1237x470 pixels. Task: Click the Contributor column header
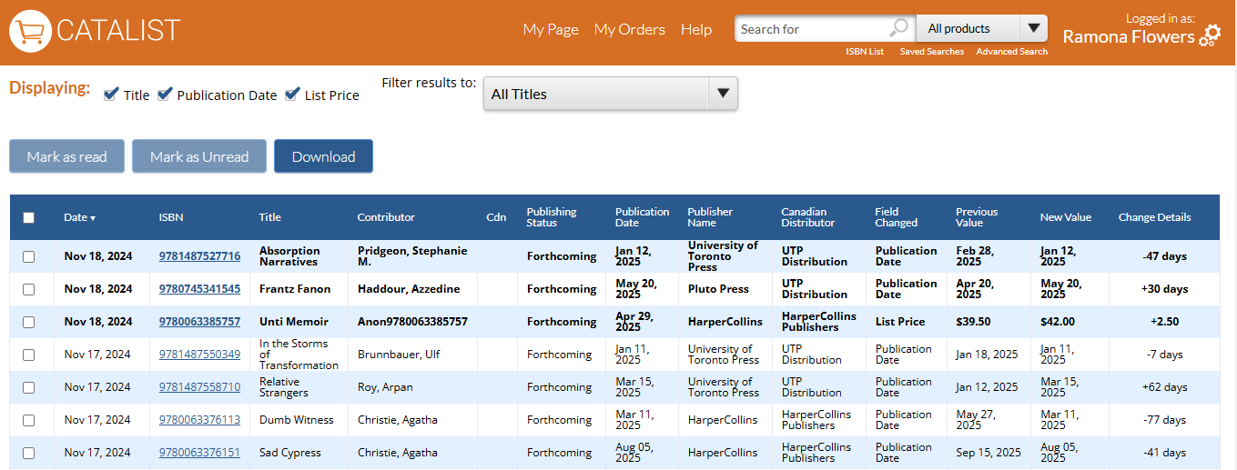tap(386, 217)
